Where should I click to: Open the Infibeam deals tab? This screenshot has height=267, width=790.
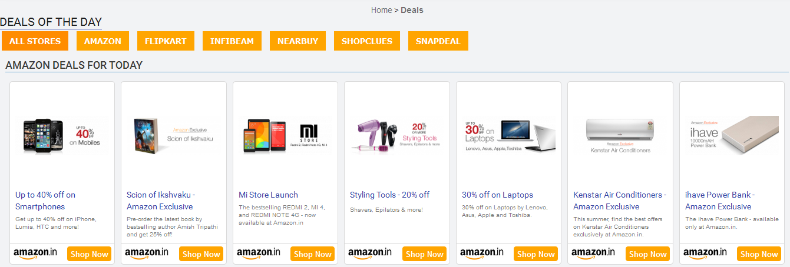click(x=232, y=41)
